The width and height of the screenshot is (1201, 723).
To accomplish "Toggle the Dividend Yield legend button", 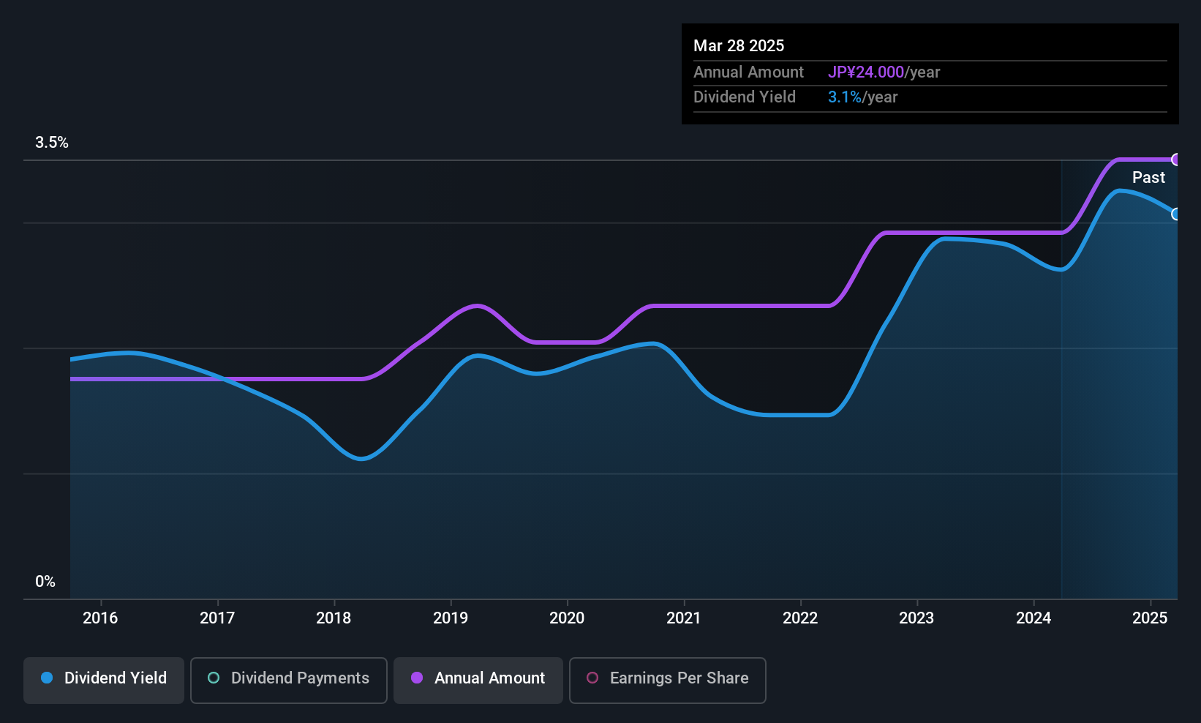I will [104, 679].
